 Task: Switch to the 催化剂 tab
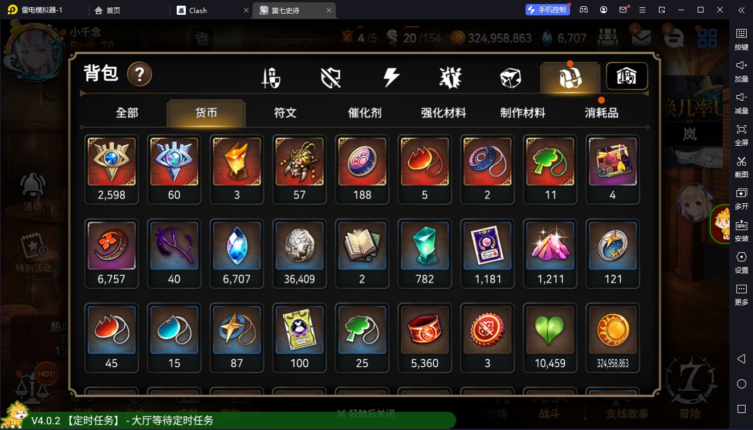point(364,113)
